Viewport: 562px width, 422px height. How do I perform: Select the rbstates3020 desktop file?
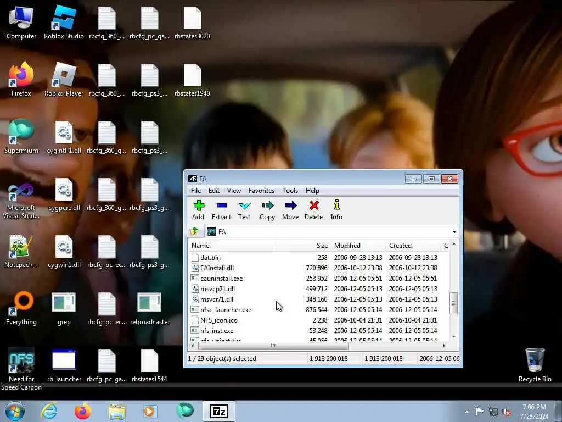pyautogui.click(x=192, y=22)
